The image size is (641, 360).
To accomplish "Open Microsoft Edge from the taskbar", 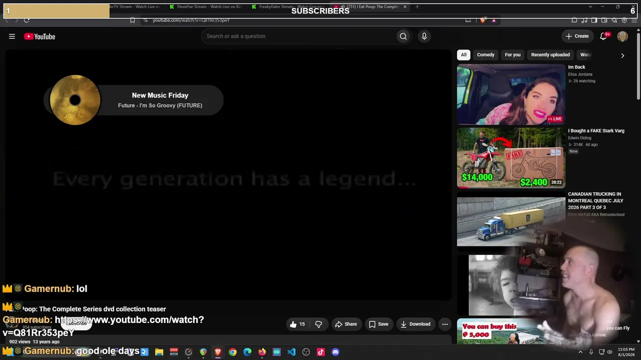I will point(247,352).
